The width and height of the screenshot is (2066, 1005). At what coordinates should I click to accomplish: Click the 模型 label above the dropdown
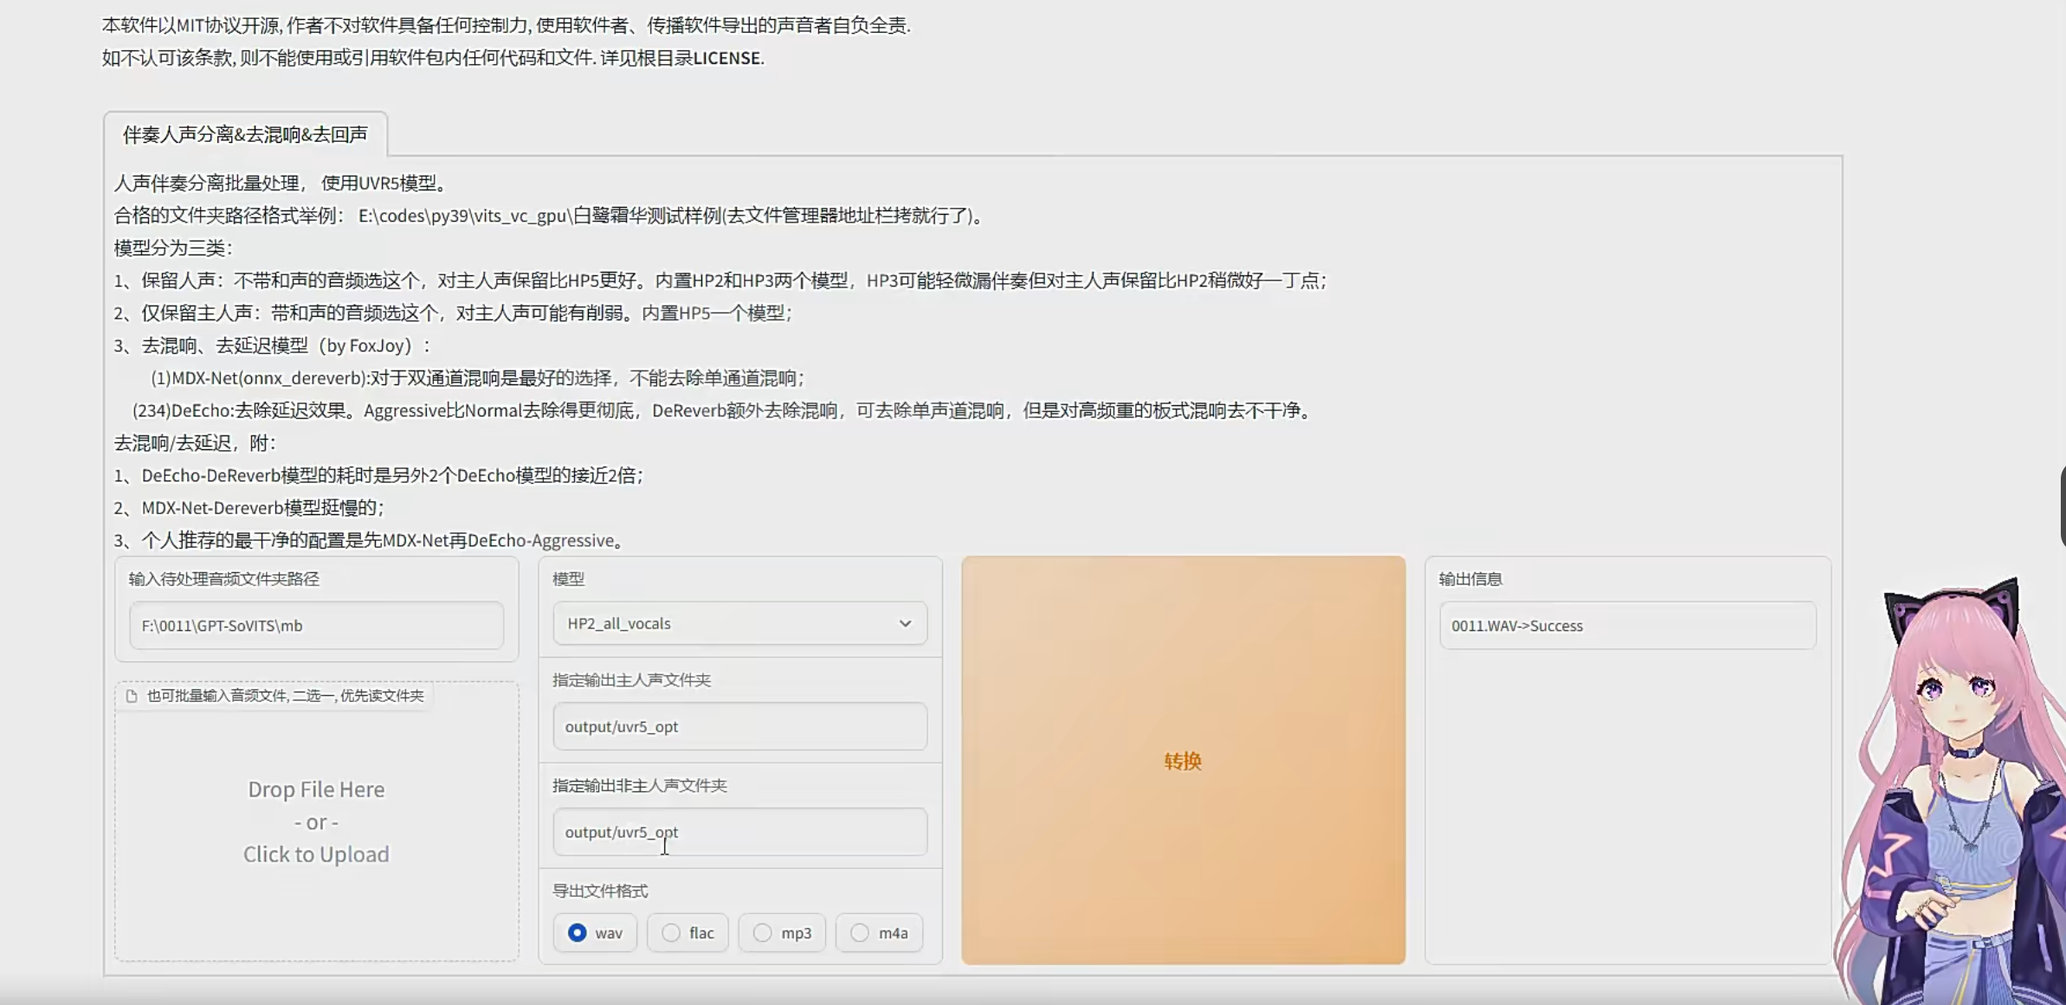click(568, 578)
